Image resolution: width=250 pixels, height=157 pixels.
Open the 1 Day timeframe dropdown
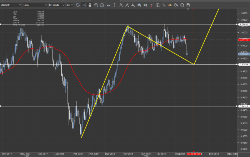pyautogui.click(x=35, y=5)
